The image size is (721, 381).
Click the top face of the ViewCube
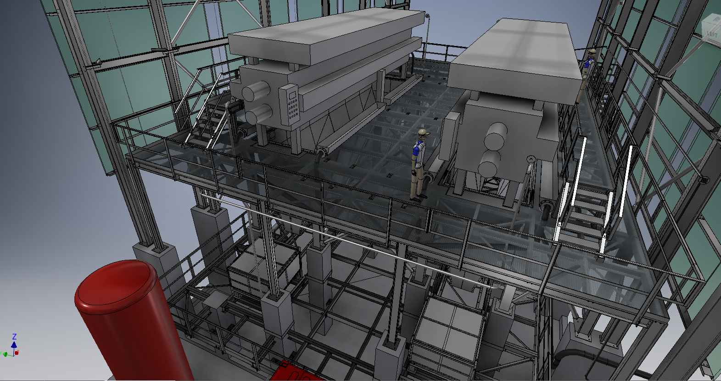[715, 19]
